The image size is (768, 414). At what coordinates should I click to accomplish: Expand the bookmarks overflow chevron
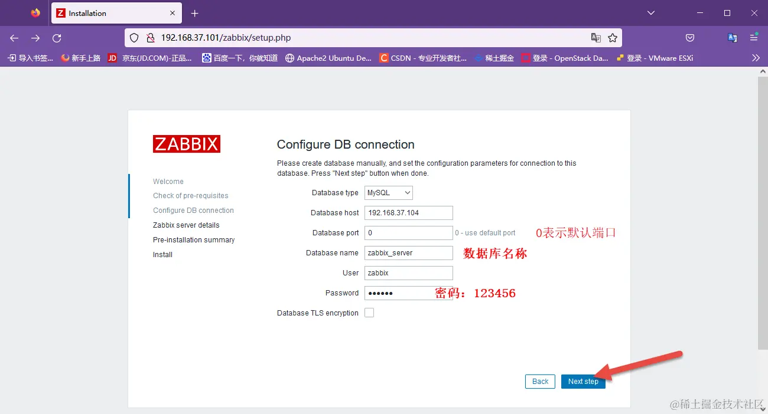coord(756,57)
